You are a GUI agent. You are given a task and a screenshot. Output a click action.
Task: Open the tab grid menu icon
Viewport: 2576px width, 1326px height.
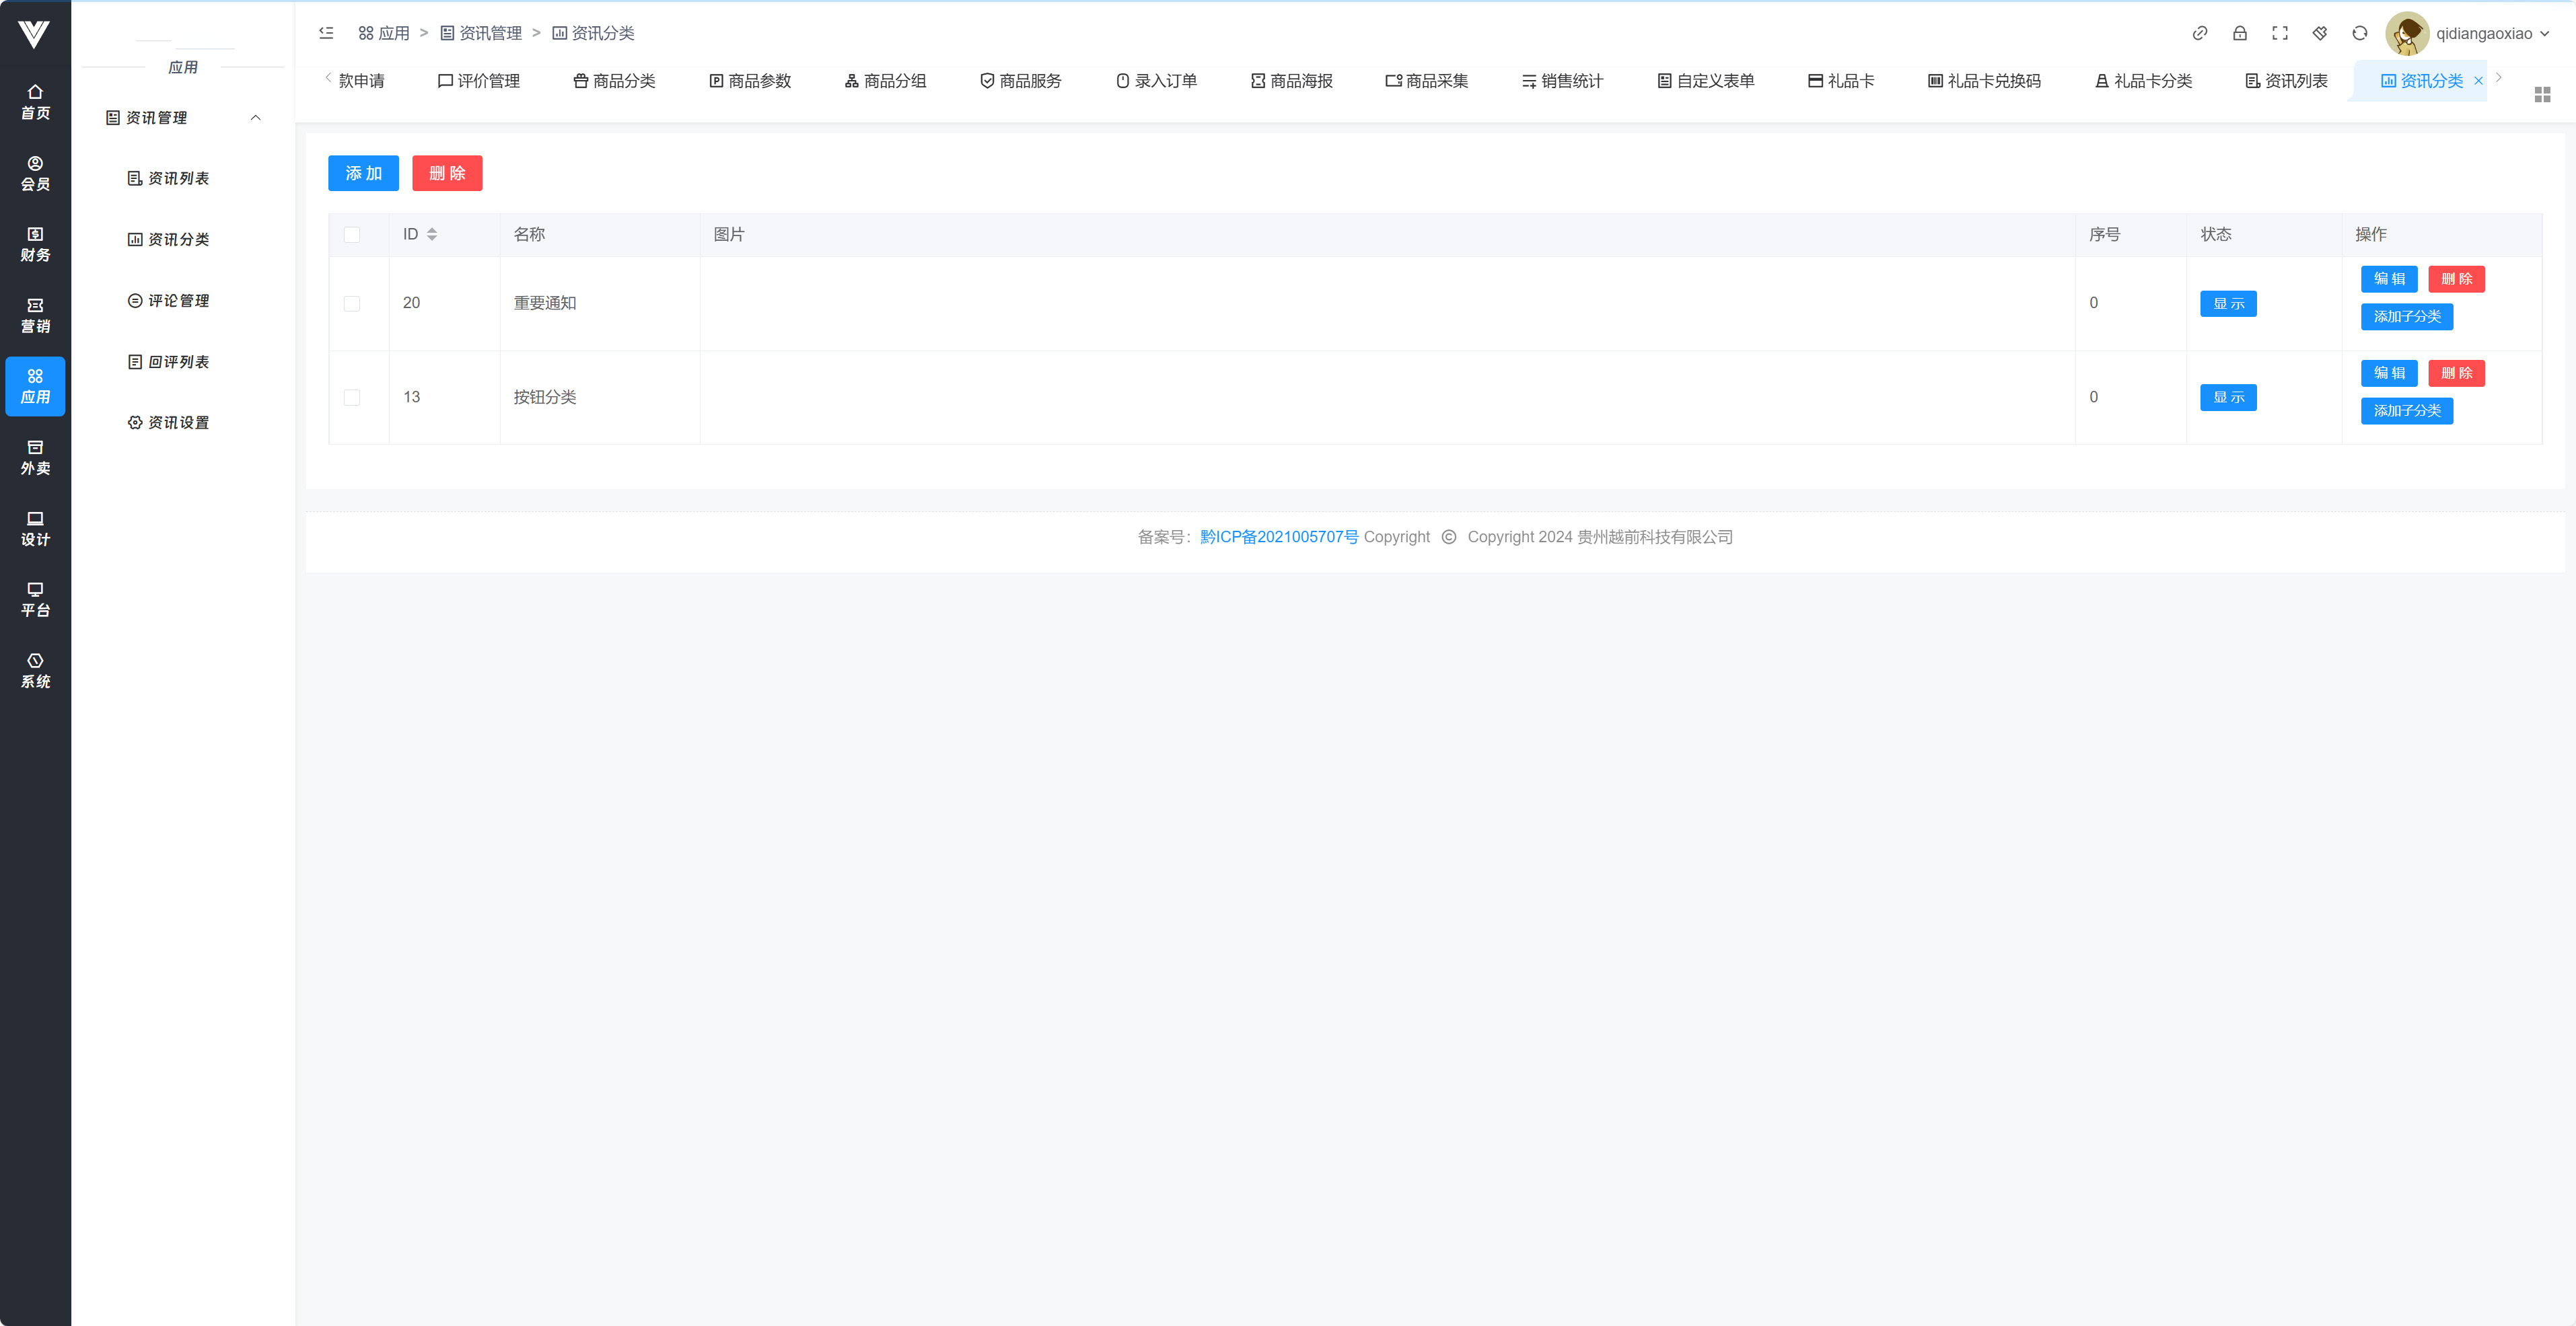tap(2542, 94)
